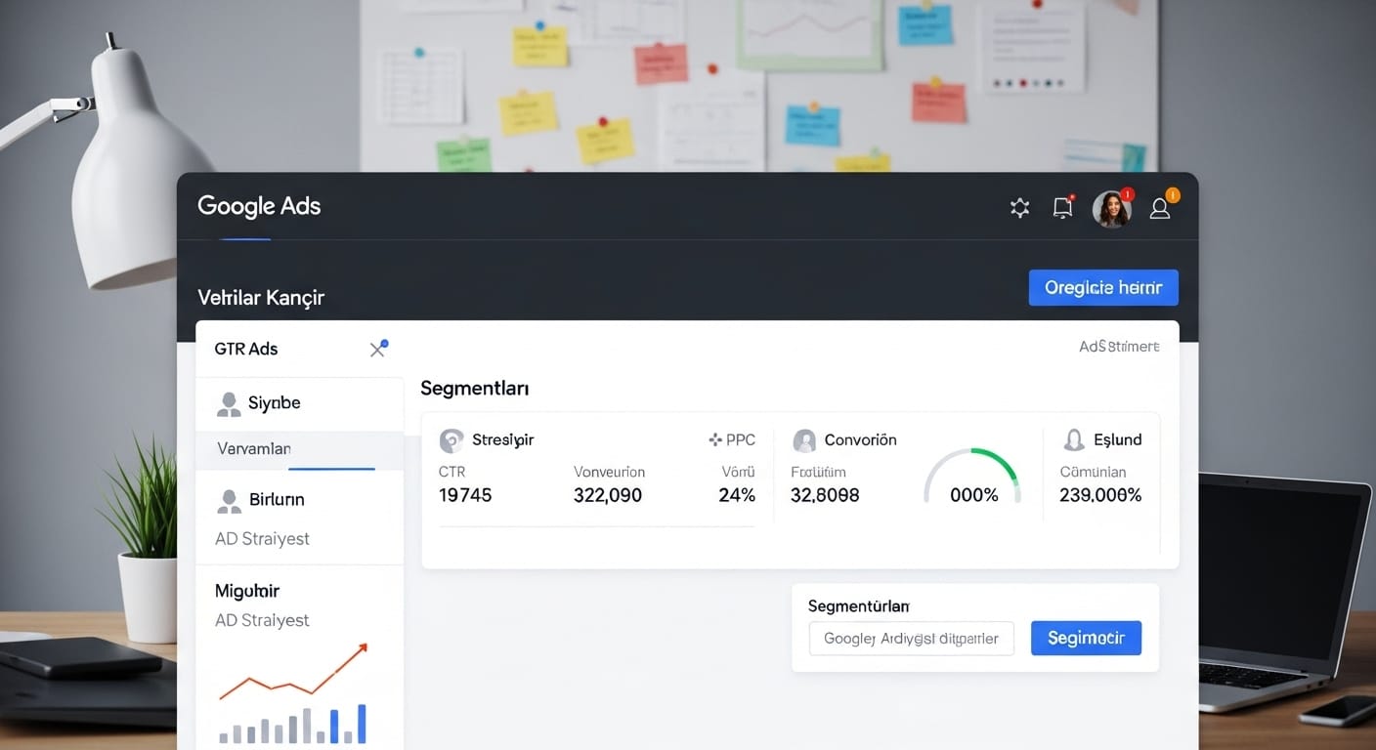Click the Migulmir trend line chart
This screenshot has width=1376, height=750.
pos(293,672)
